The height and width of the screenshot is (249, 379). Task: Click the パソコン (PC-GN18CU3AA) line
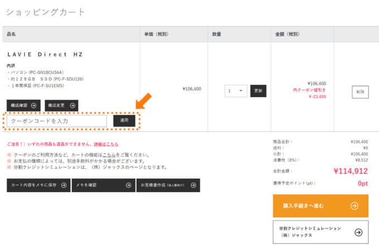36,73
